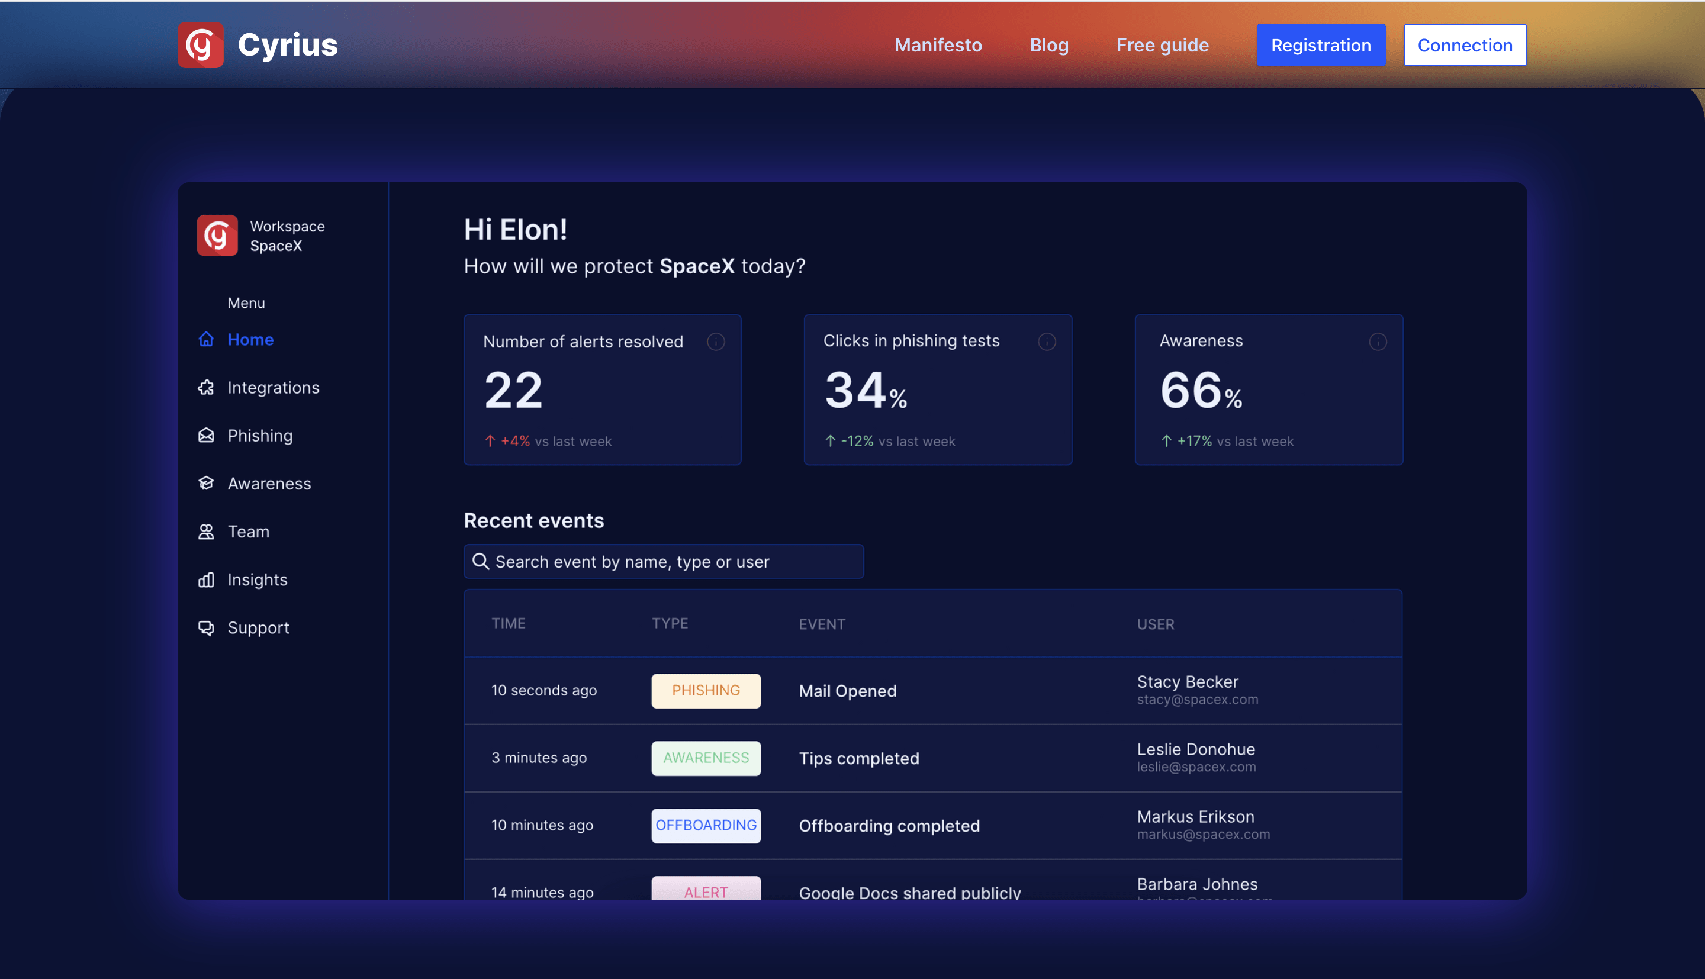Viewport: 1705px width, 979px height.
Task: Click the Team people icon
Action: pos(207,532)
